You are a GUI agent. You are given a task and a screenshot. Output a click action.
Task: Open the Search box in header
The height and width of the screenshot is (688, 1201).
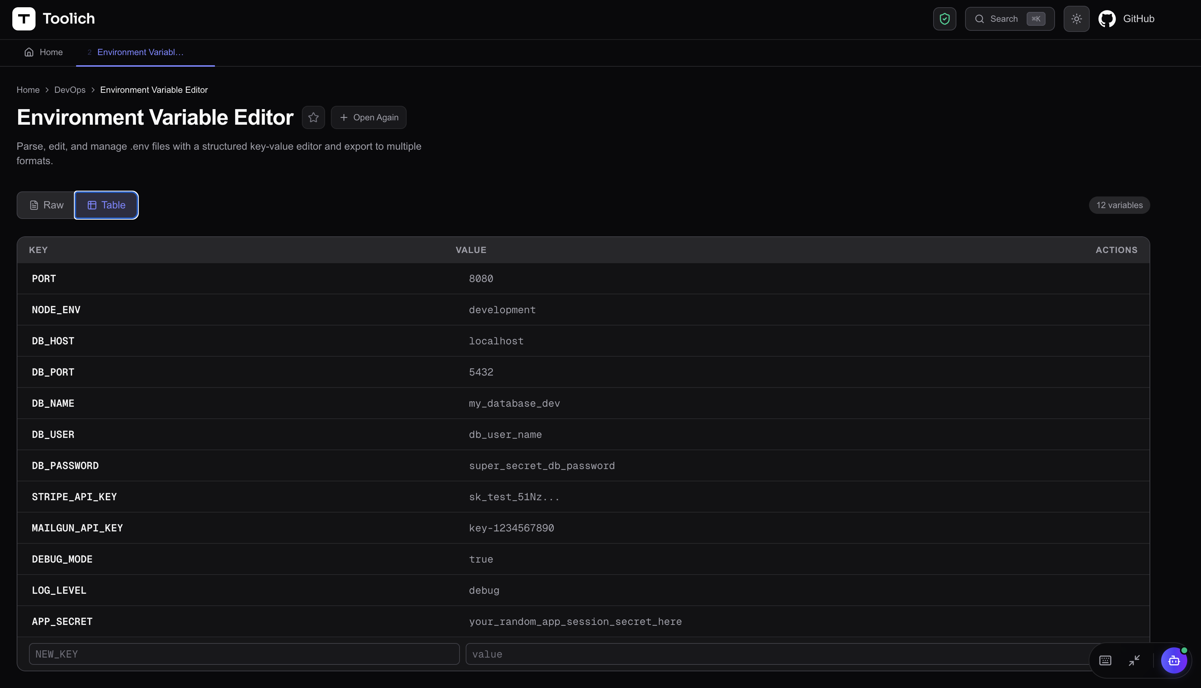(1010, 19)
